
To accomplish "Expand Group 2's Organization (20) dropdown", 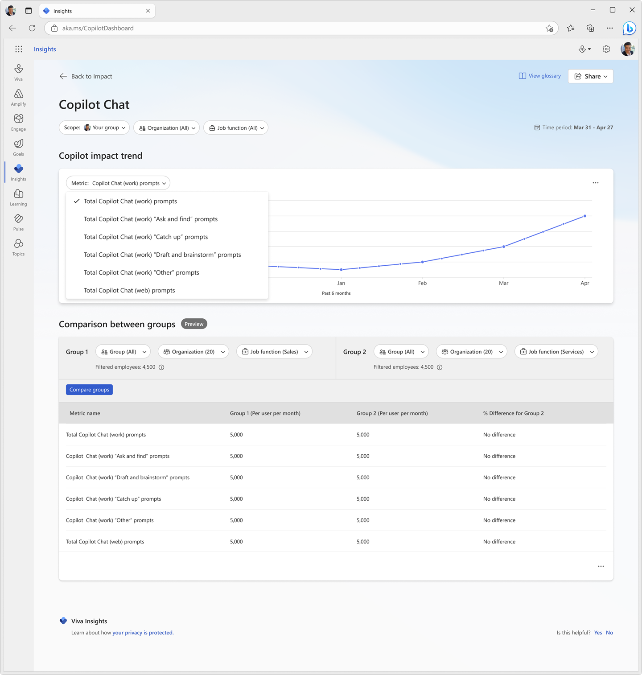I will tap(471, 351).
